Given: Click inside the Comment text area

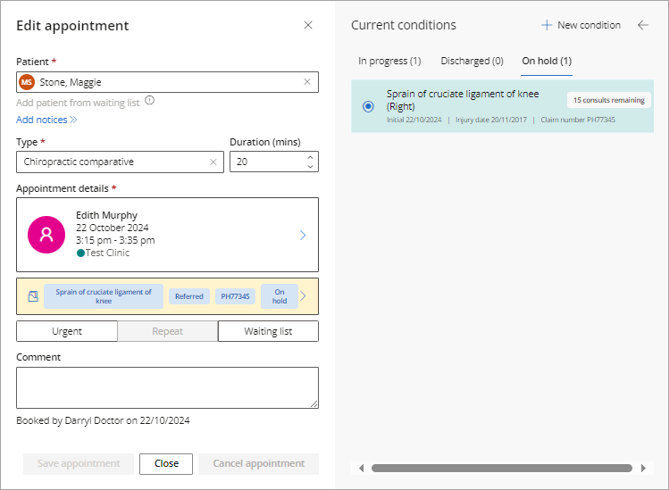Looking at the screenshot, I should pos(167,387).
